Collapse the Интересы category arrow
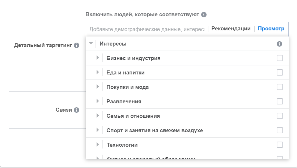This screenshot has width=297, height=168. (x=91, y=43)
